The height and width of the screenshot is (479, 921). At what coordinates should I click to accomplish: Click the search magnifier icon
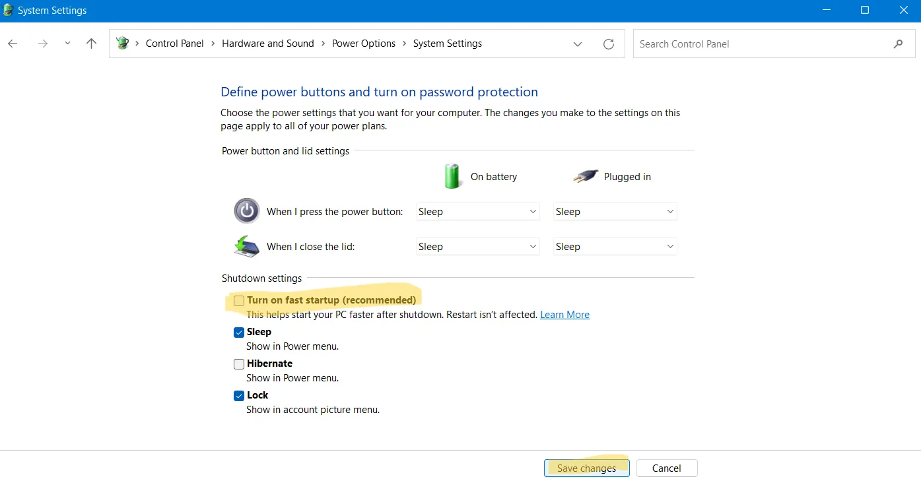pyautogui.click(x=898, y=44)
